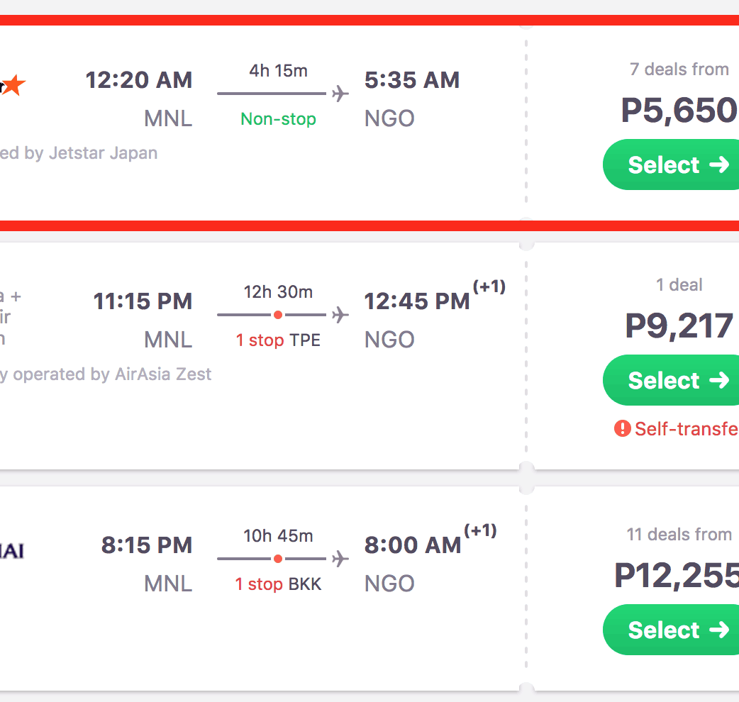The image size is (739, 702).
Task: Click the red stop dot on the TPE route
Action: click(278, 315)
